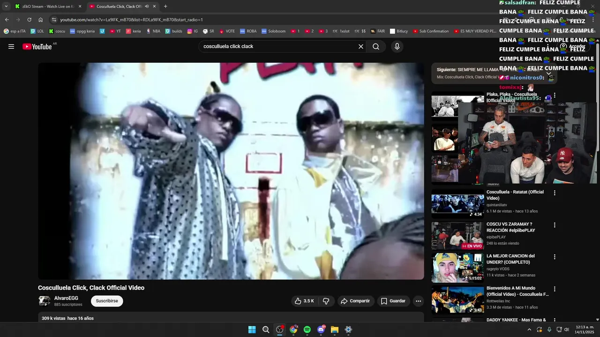Mute the audio indicator on YouTube tab

click(x=147, y=7)
